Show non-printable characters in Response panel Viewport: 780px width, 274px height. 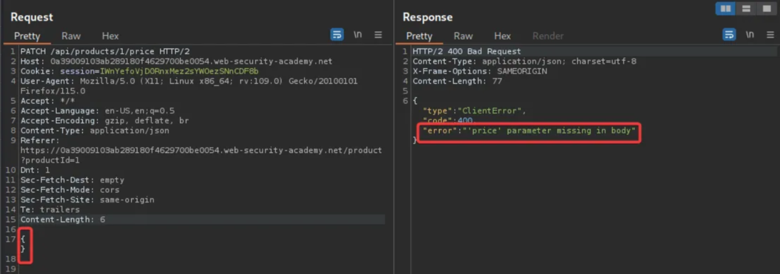click(749, 35)
